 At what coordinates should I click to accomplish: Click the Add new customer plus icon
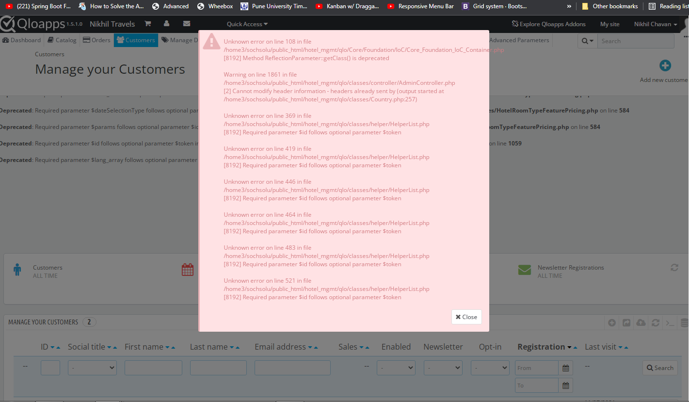665,65
